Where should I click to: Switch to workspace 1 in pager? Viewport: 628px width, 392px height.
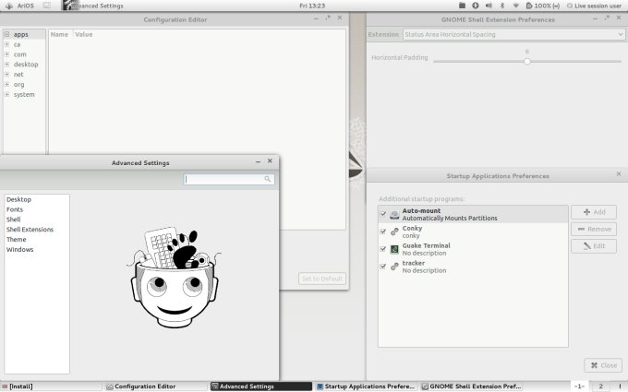click(x=579, y=386)
